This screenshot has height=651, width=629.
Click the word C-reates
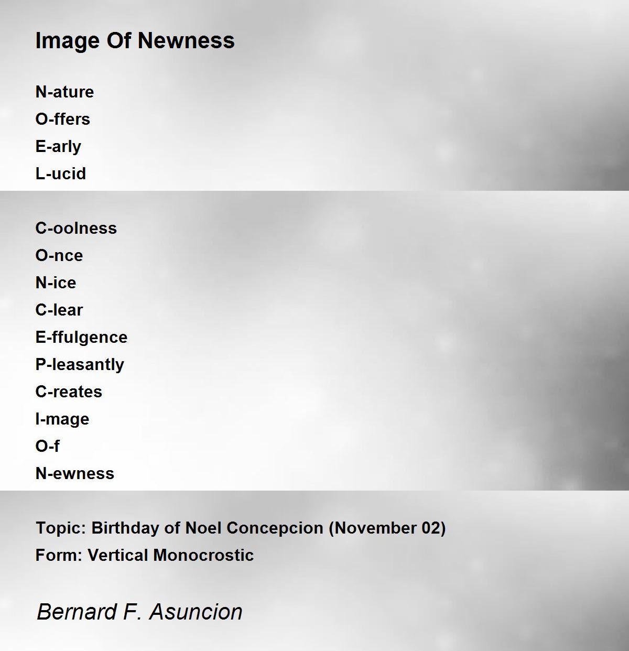click(x=69, y=392)
